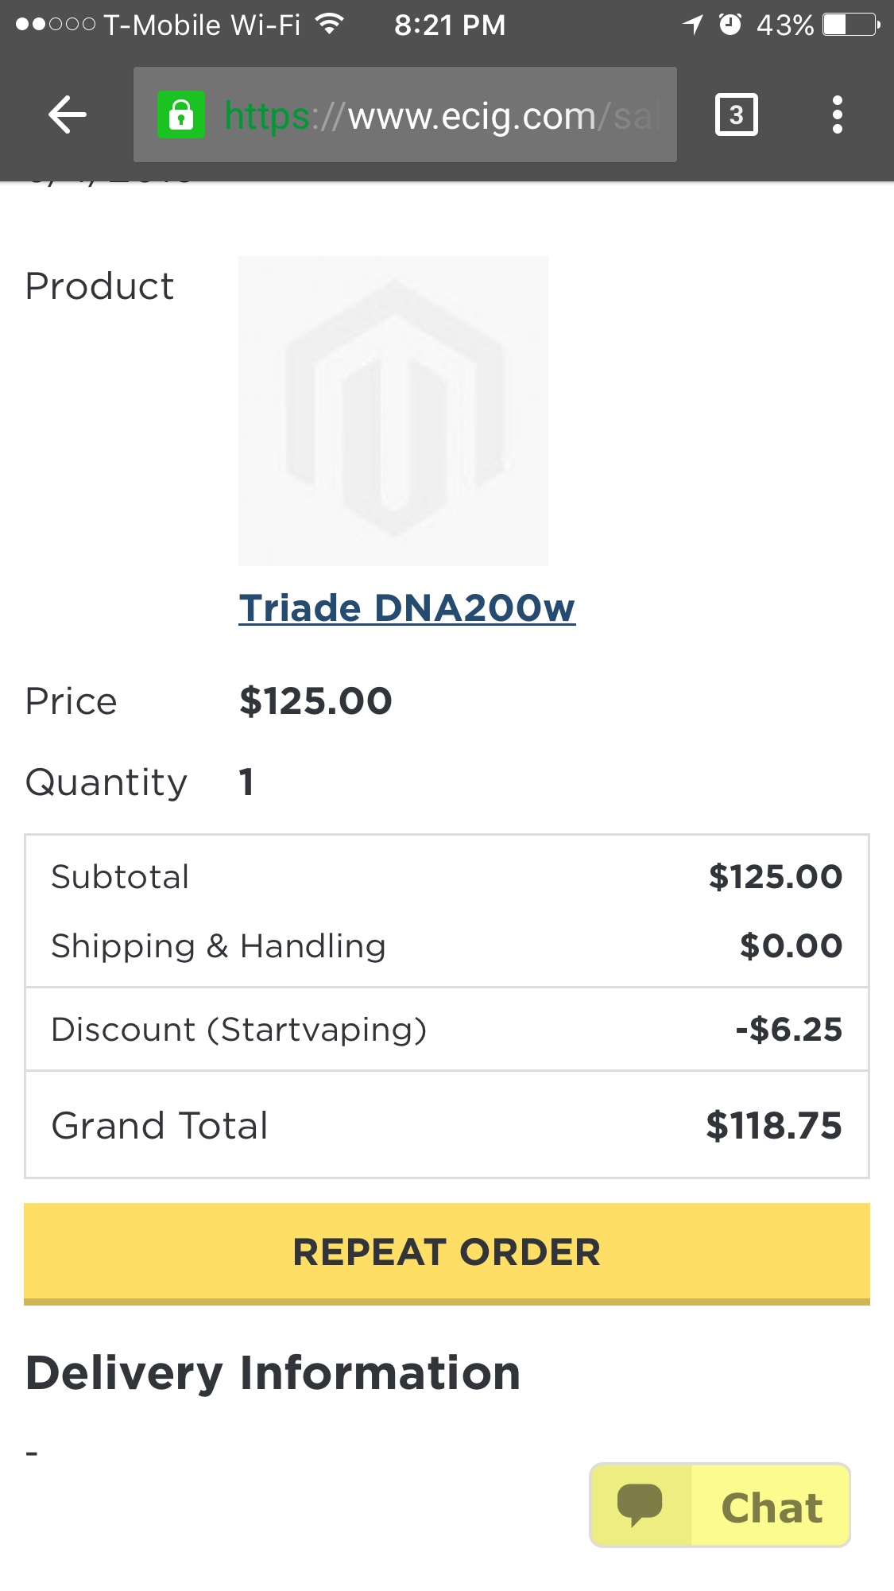Open the three-dot browser menu
Viewport: 894px width, 1591px height.
(x=837, y=115)
